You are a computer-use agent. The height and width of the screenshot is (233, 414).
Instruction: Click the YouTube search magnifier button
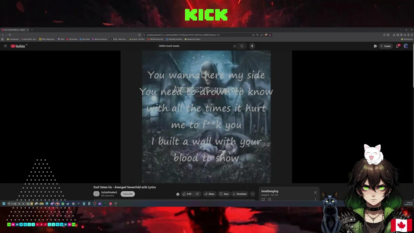(x=242, y=46)
